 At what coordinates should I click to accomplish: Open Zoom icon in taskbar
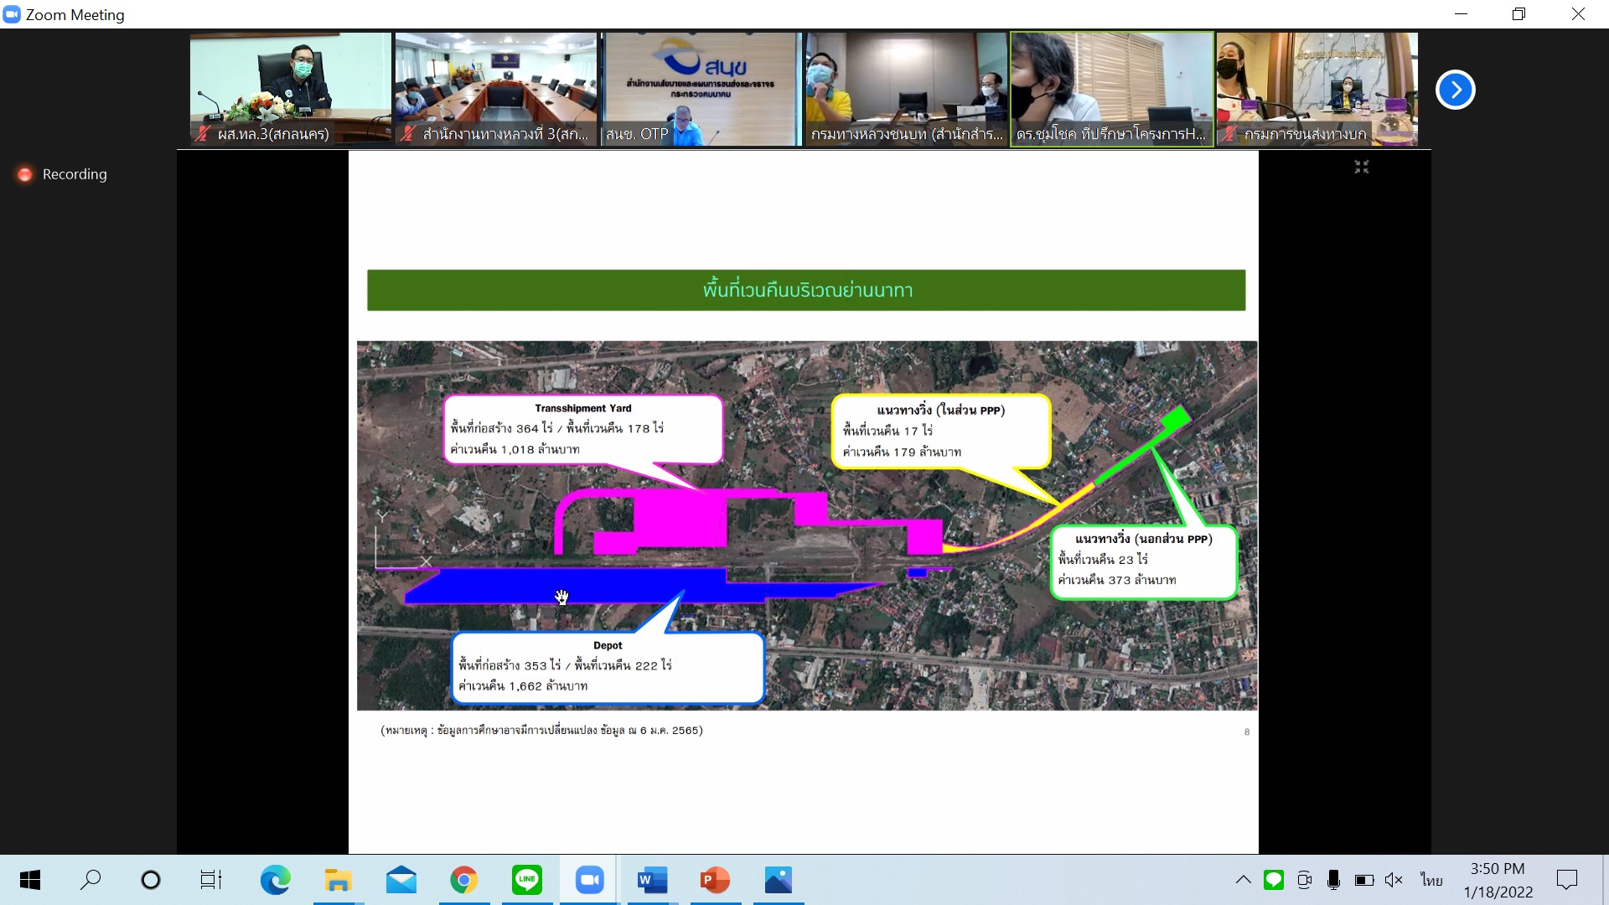589,880
